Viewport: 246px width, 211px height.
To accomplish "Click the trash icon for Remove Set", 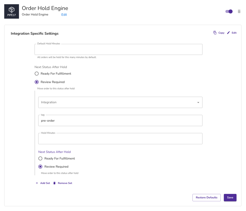I will click(54, 183).
